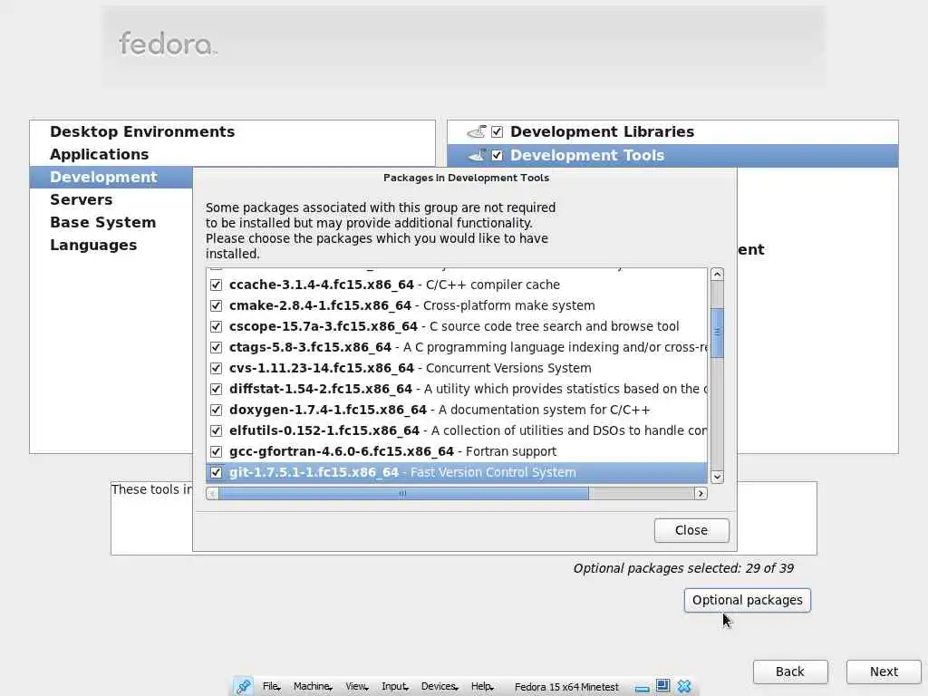Uncheck the git package checkbox

click(216, 472)
